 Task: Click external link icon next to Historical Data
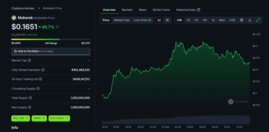198,10
